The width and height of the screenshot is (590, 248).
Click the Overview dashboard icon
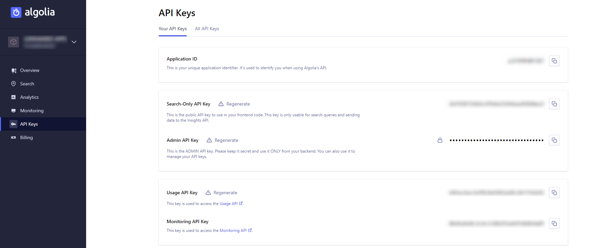(x=13, y=71)
